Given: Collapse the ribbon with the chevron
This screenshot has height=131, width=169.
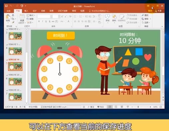Looking at the screenshot, I should [x=162, y=26].
